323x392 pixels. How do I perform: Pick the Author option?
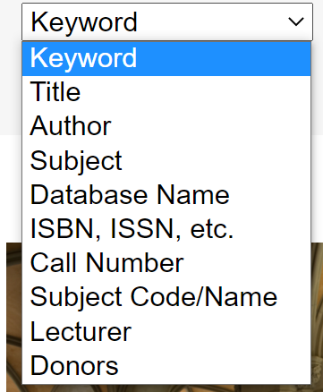click(x=166, y=126)
